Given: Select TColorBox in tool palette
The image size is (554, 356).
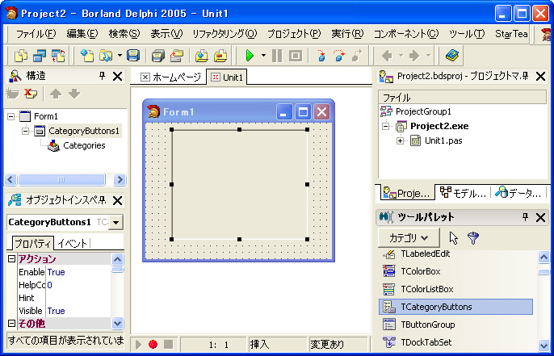Looking at the screenshot, I should pos(455,271).
